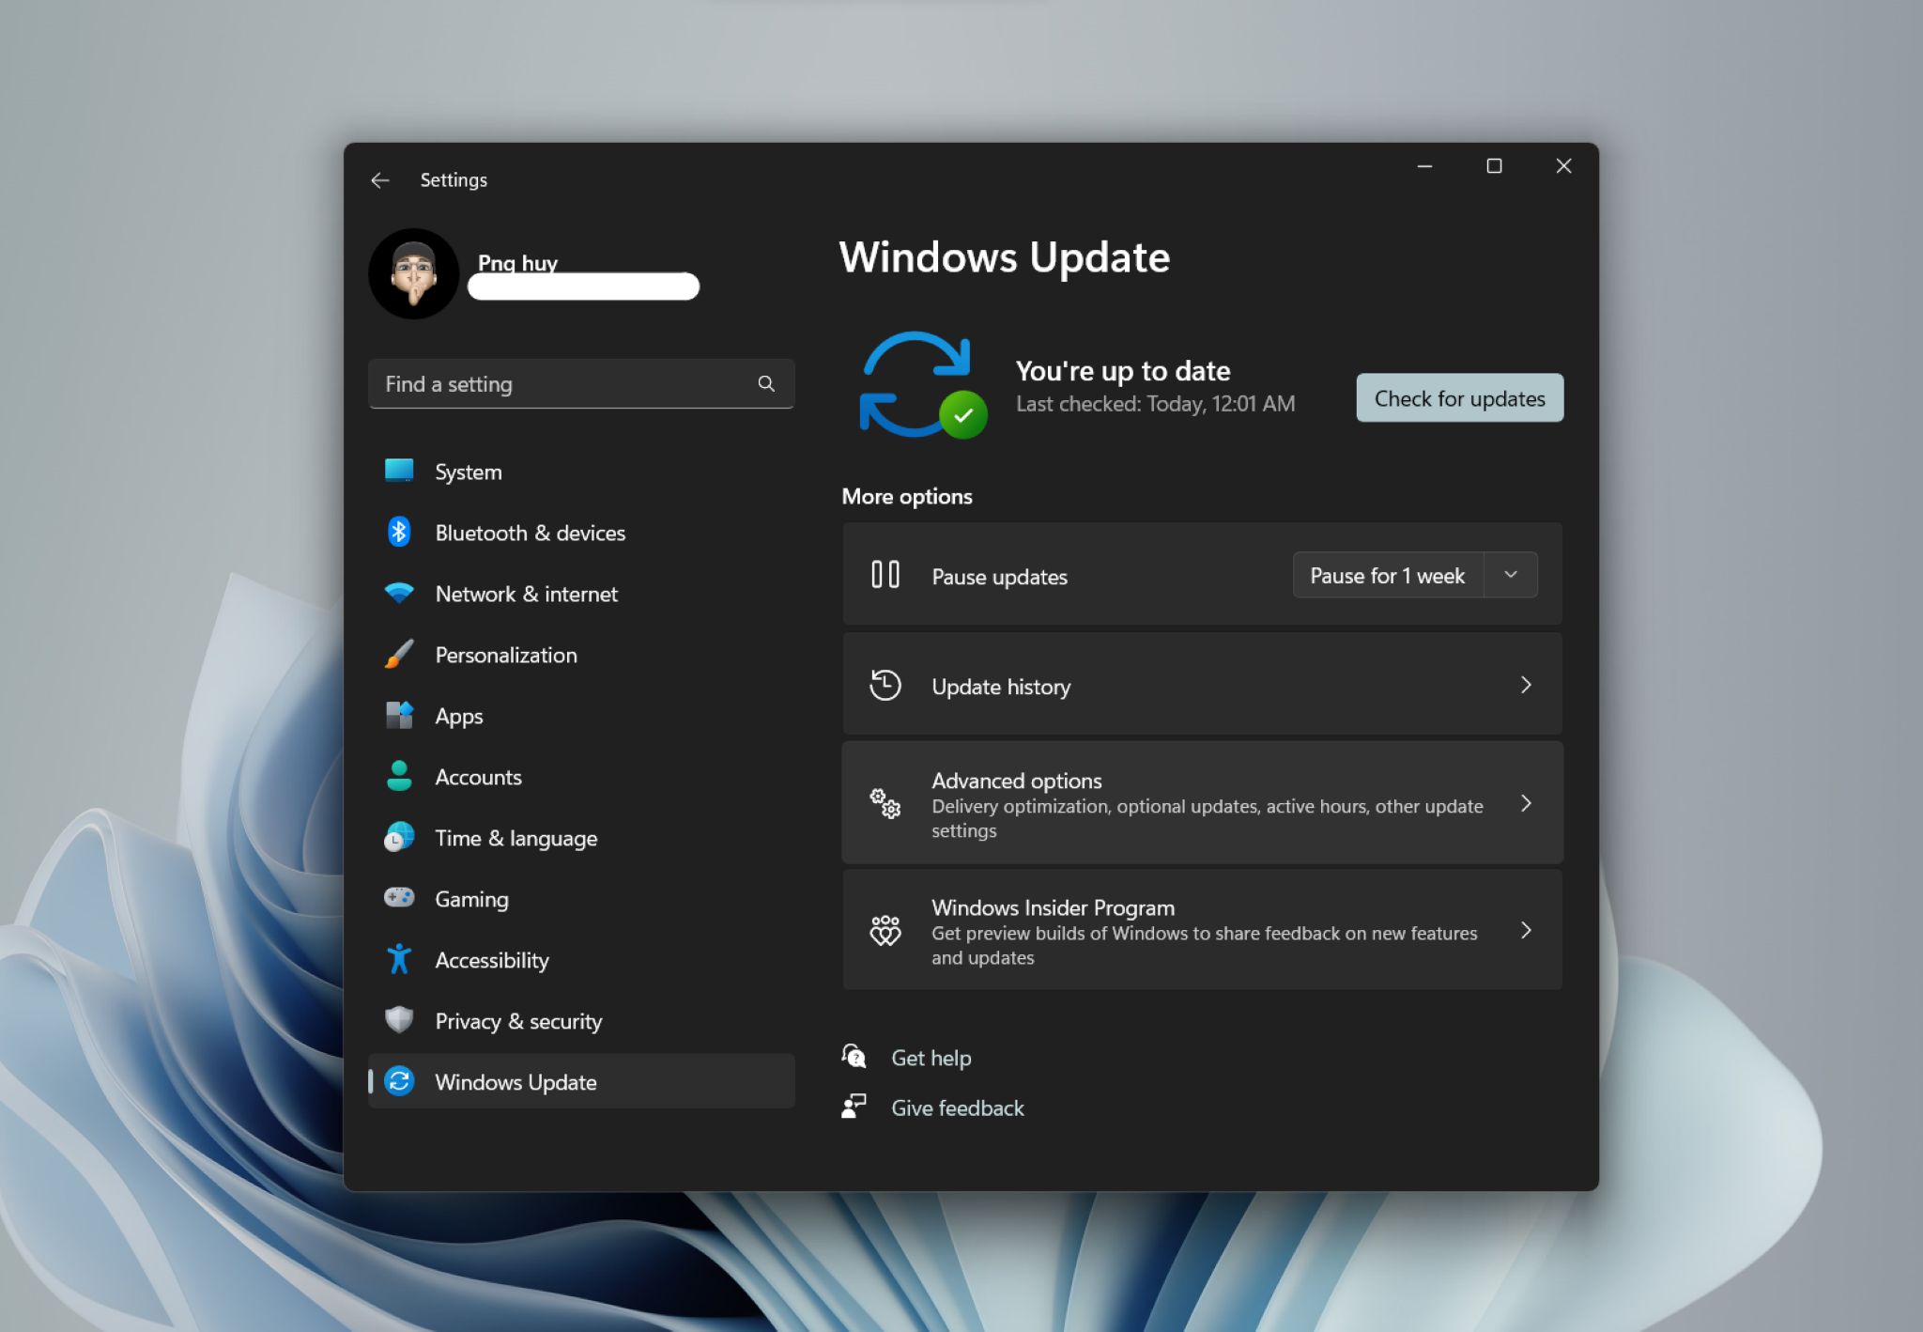Click Check for updates button
Screen dimensions: 1923x1332
tap(1459, 398)
